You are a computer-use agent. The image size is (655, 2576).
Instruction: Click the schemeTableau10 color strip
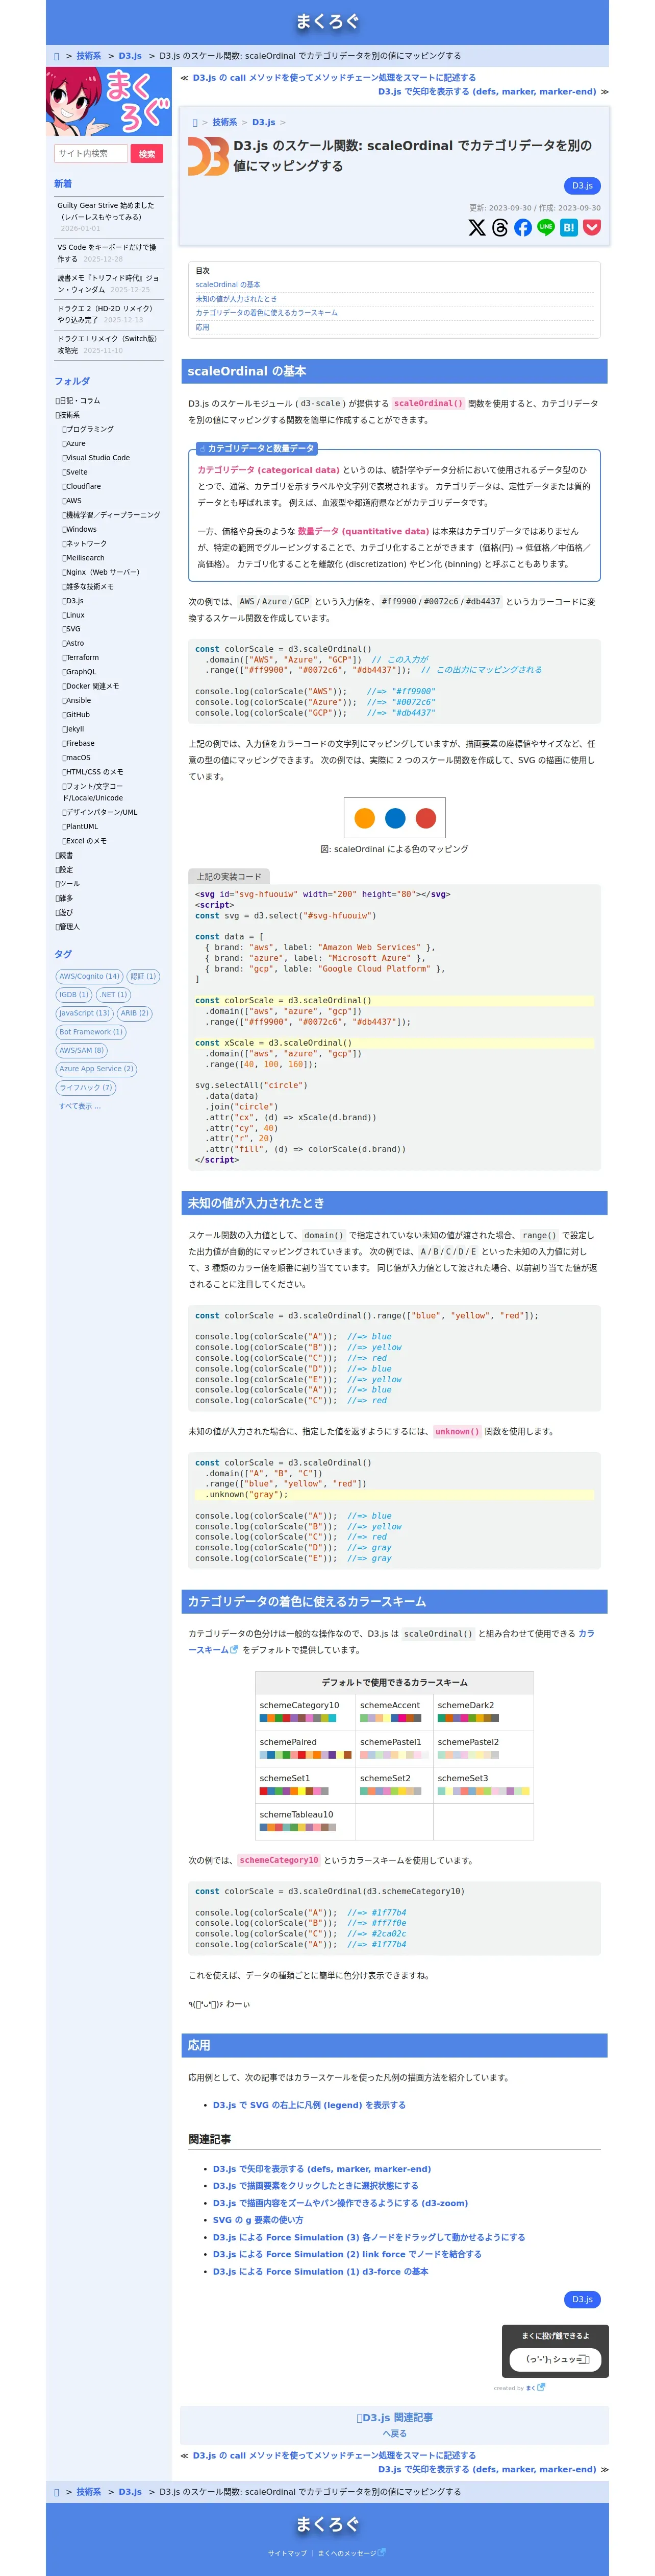[297, 1827]
